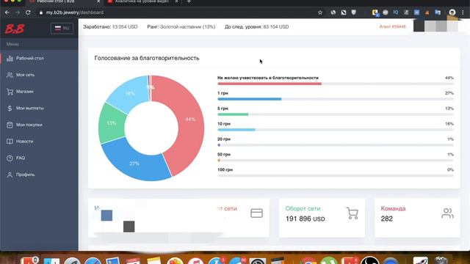
Task: Click the Агент number link
Action: tap(392, 26)
